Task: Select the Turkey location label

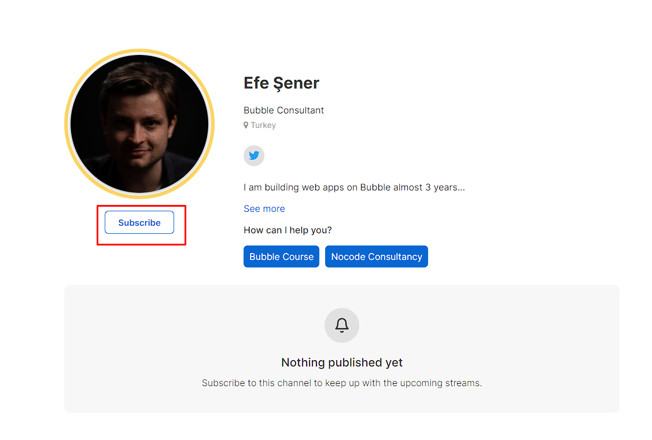Action: pyautogui.click(x=263, y=125)
